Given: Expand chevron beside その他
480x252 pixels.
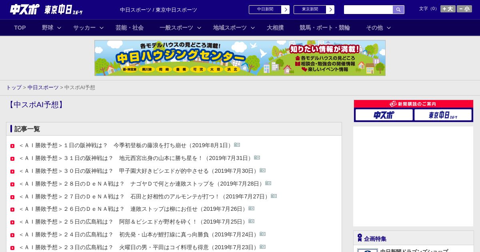Looking at the screenshot, I should 389,28.
